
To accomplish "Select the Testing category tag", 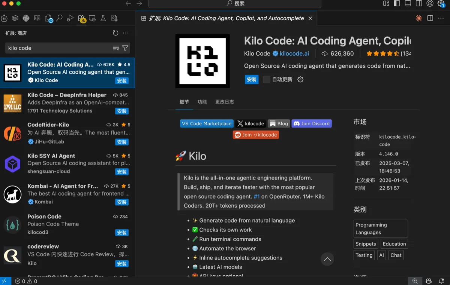I will 364,255.
